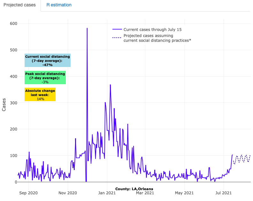This screenshot has height=201, width=253.
Task: Toggle the Current cases through July 15 legend entry
Action: (152, 29)
